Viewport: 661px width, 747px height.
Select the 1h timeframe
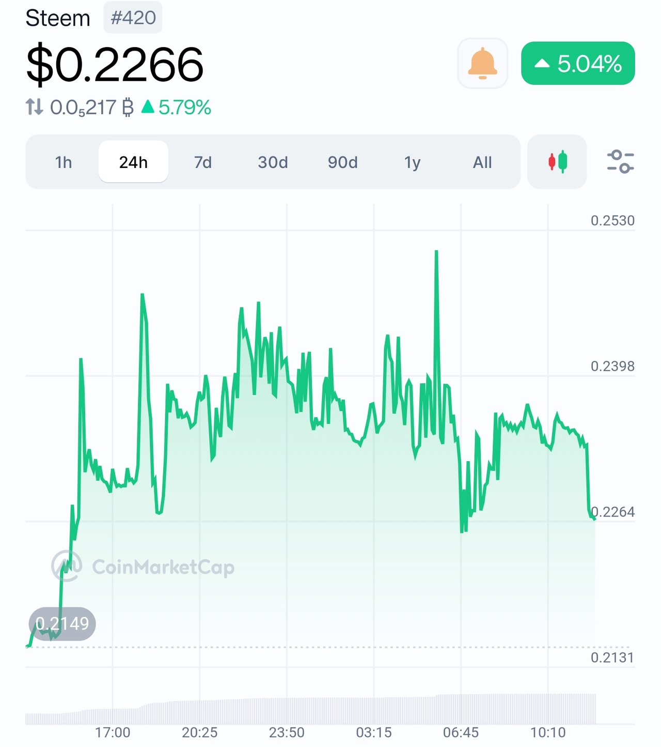(64, 162)
